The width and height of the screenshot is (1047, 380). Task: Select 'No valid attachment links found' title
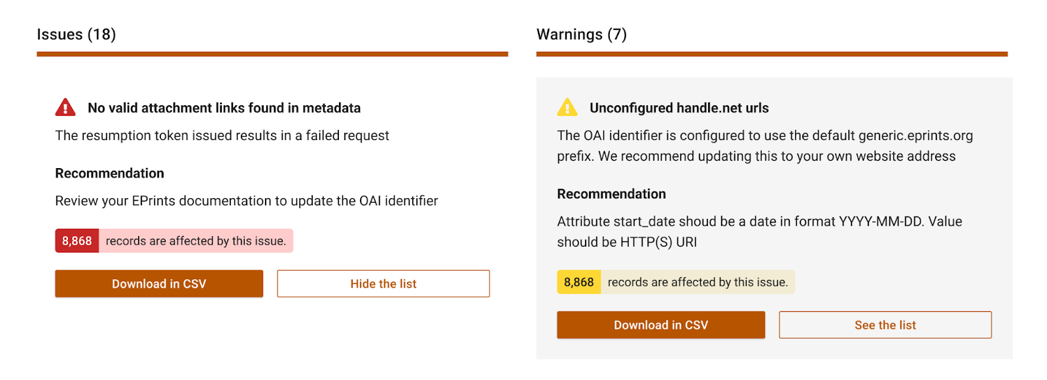click(x=224, y=108)
